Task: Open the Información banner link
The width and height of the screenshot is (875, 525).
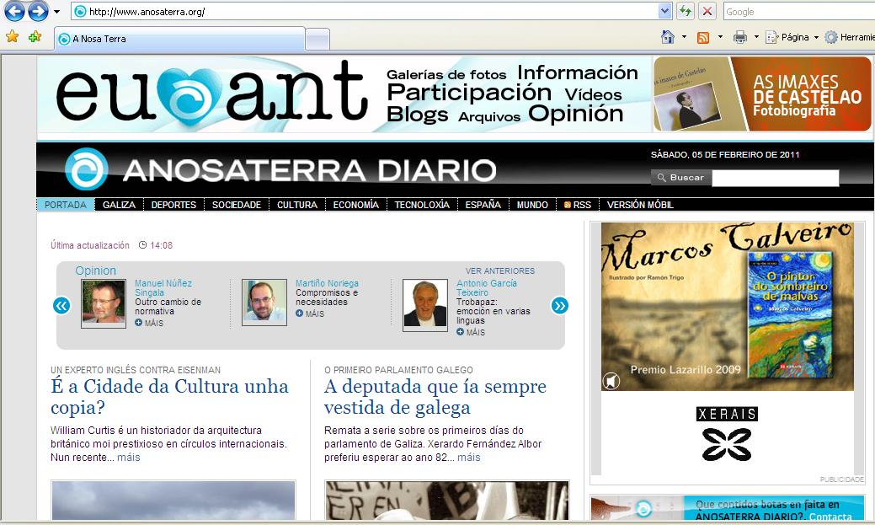Action: pyautogui.click(x=578, y=72)
